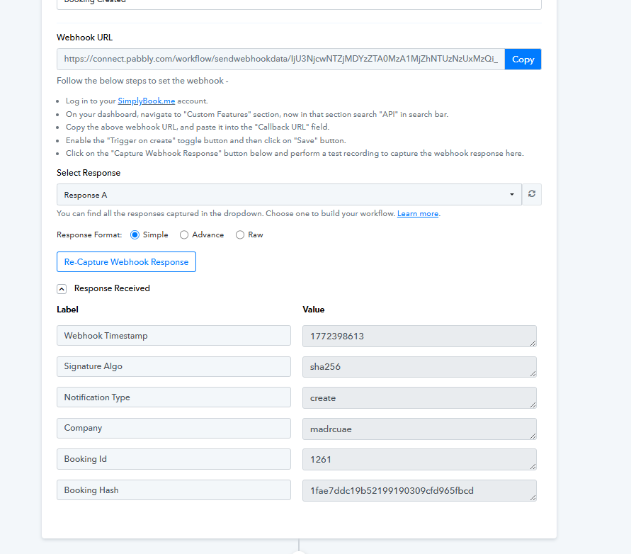Open the Learn more link
Image resolution: width=631 pixels, height=554 pixels.
[x=418, y=214]
